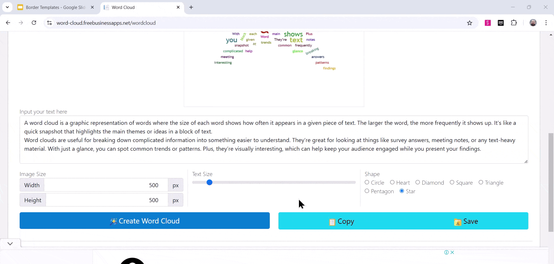Click the Create Word Cloud button

pyautogui.click(x=145, y=221)
